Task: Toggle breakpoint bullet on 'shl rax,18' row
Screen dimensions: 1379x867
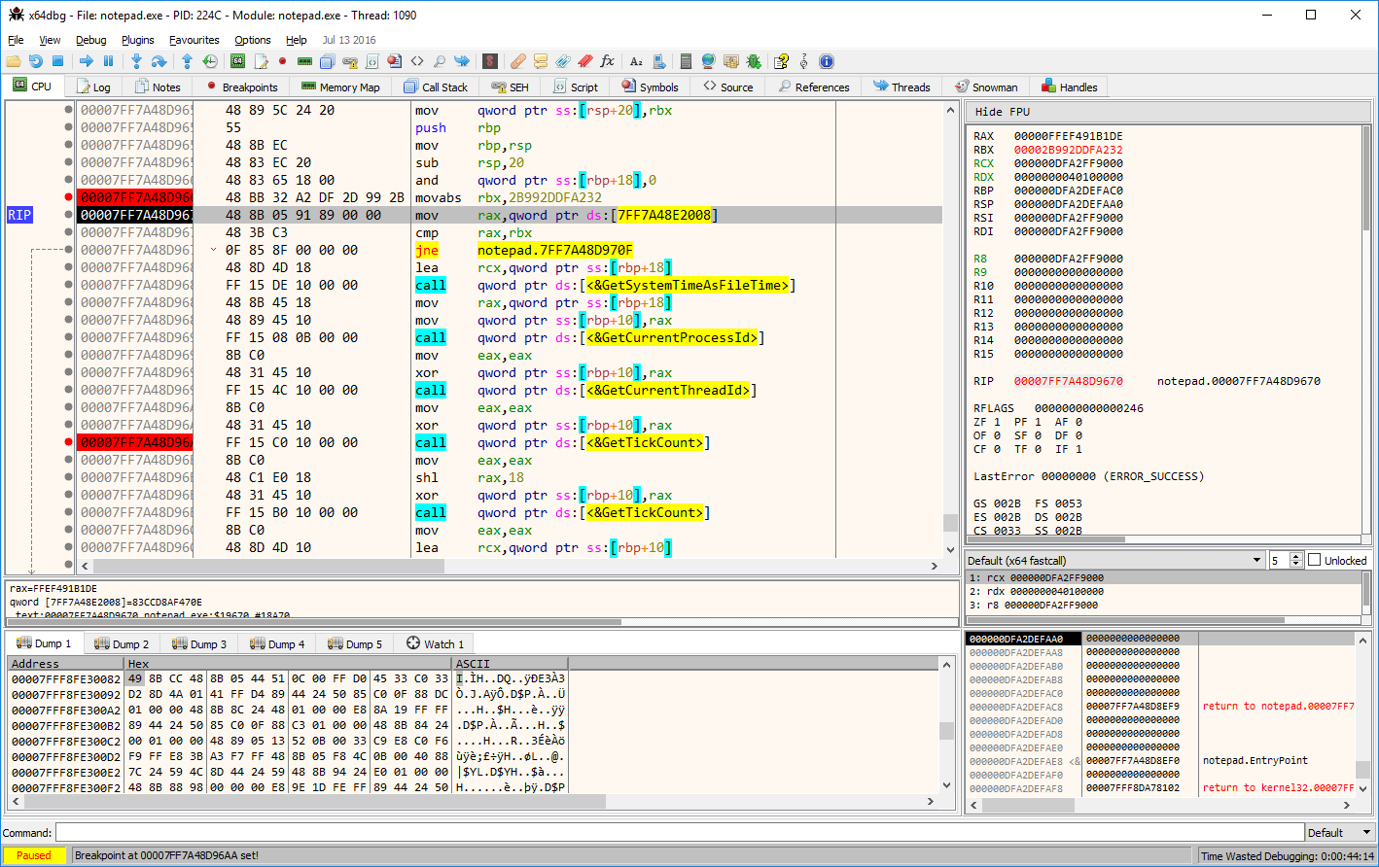Action: [68, 477]
